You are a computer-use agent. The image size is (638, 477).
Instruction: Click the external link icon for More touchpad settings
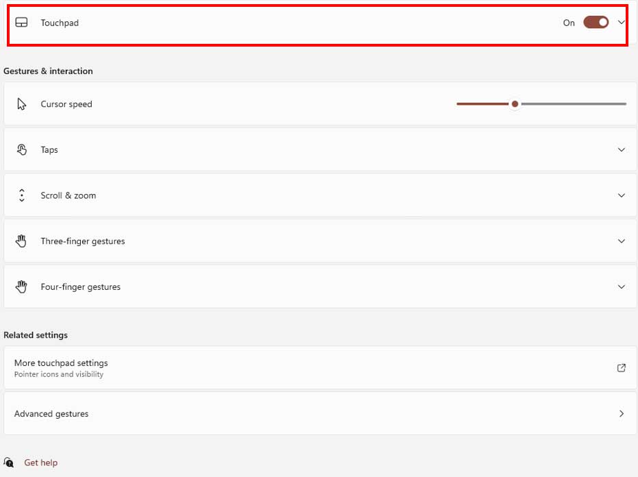coord(622,368)
